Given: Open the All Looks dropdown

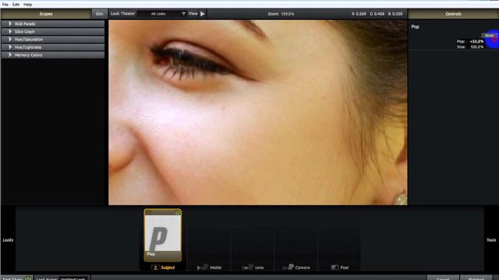Looking at the screenshot, I should 162,14.
